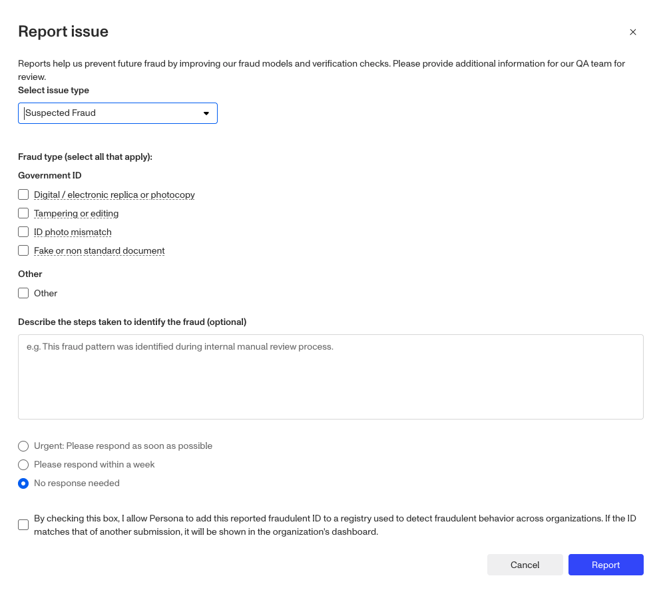Click the dropdown caret arrow icon
This screenshot has width=667, height=592.
[206, 113]
